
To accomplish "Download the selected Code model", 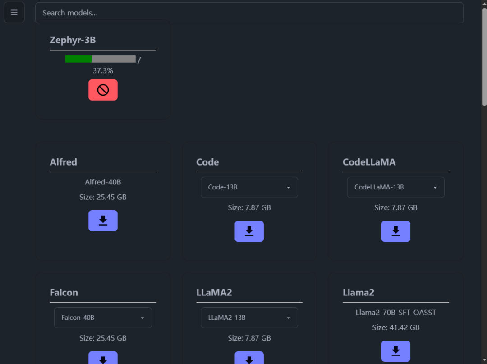I will [249, 231].
